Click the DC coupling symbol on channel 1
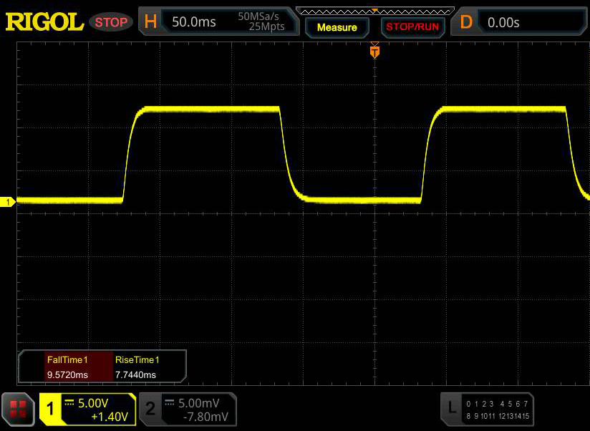The width and height of the screenshot is (590, 431). coord(70,402)
